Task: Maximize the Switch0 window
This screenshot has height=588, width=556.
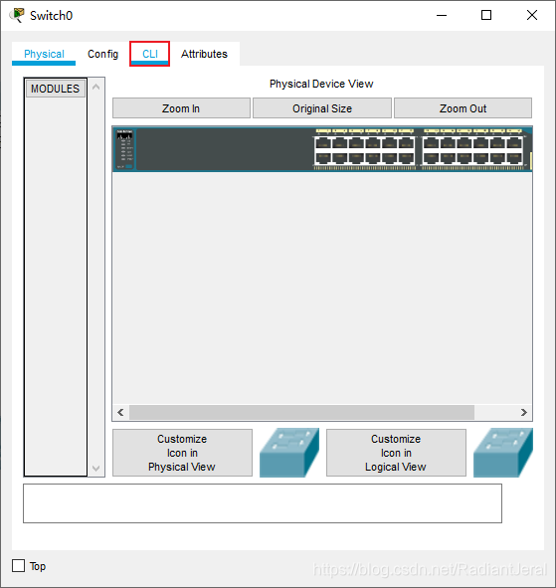Action: click(486, 15)
